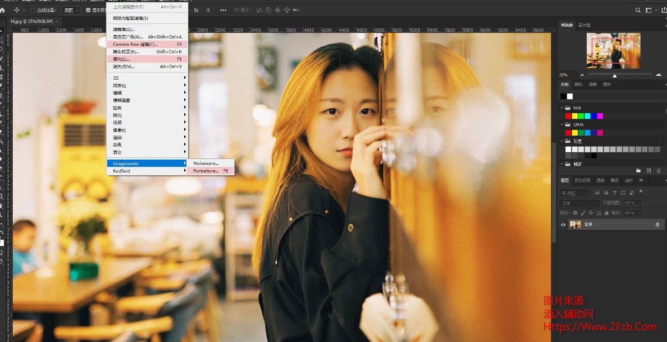Screen dimensions: 667x342
Task: Click the delete swatch trash icon
Action: pyautogui.click(x=659, y=171)
